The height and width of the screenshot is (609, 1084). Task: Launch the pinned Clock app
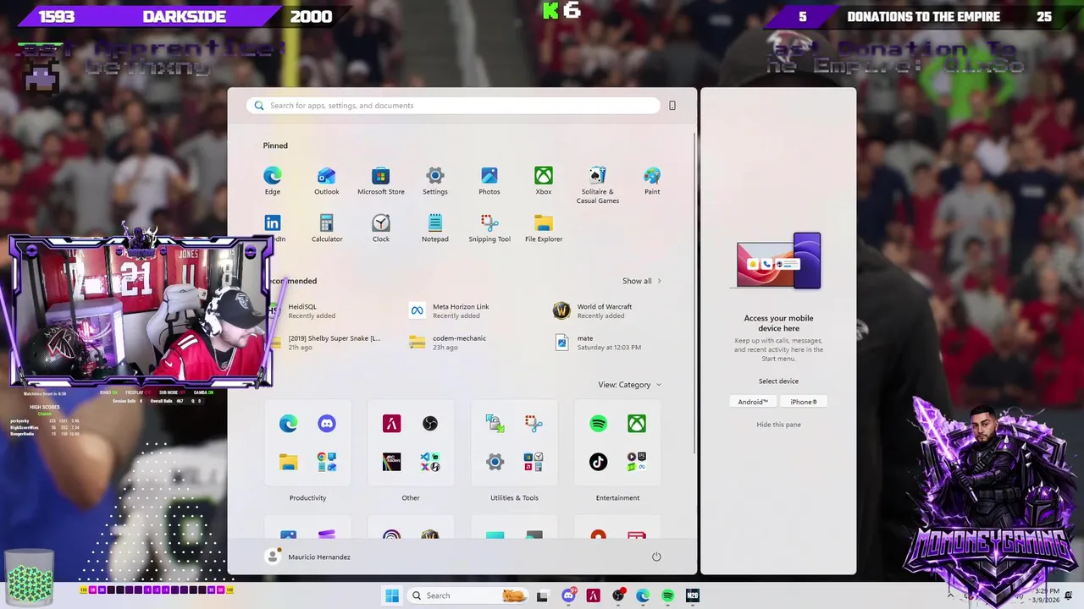pos(380,228)
